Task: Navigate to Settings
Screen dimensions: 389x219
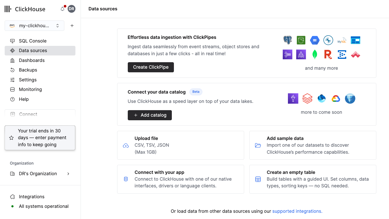Action: click(x=40, y=80)
